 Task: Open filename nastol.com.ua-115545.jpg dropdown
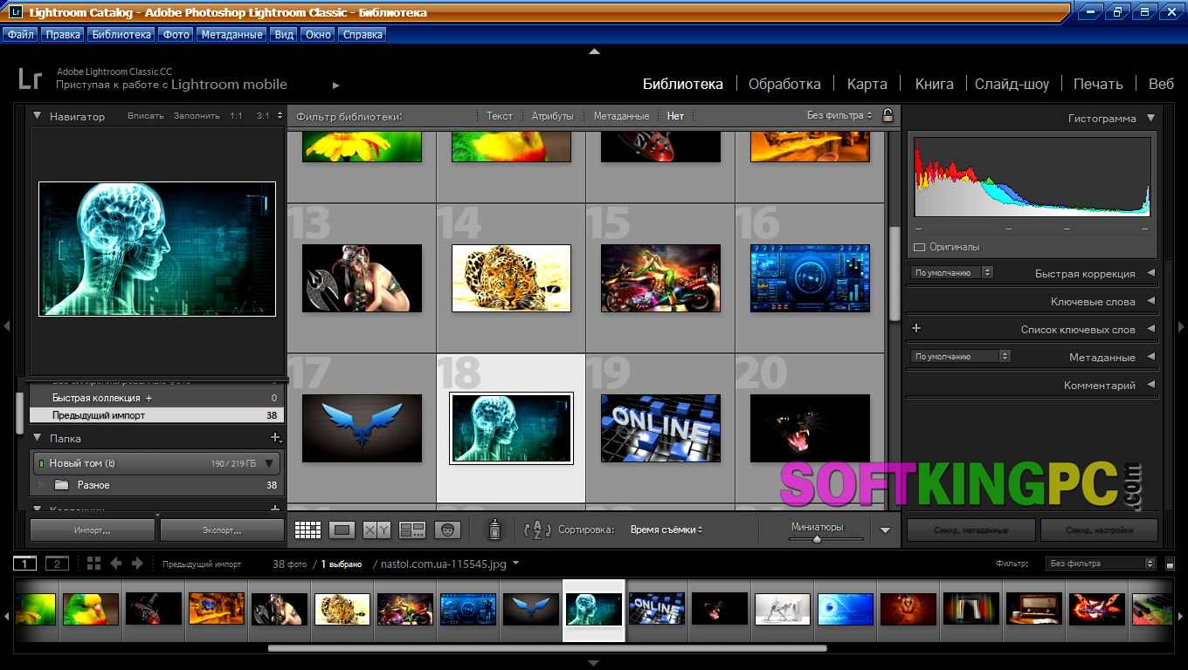tap(516, 564)
